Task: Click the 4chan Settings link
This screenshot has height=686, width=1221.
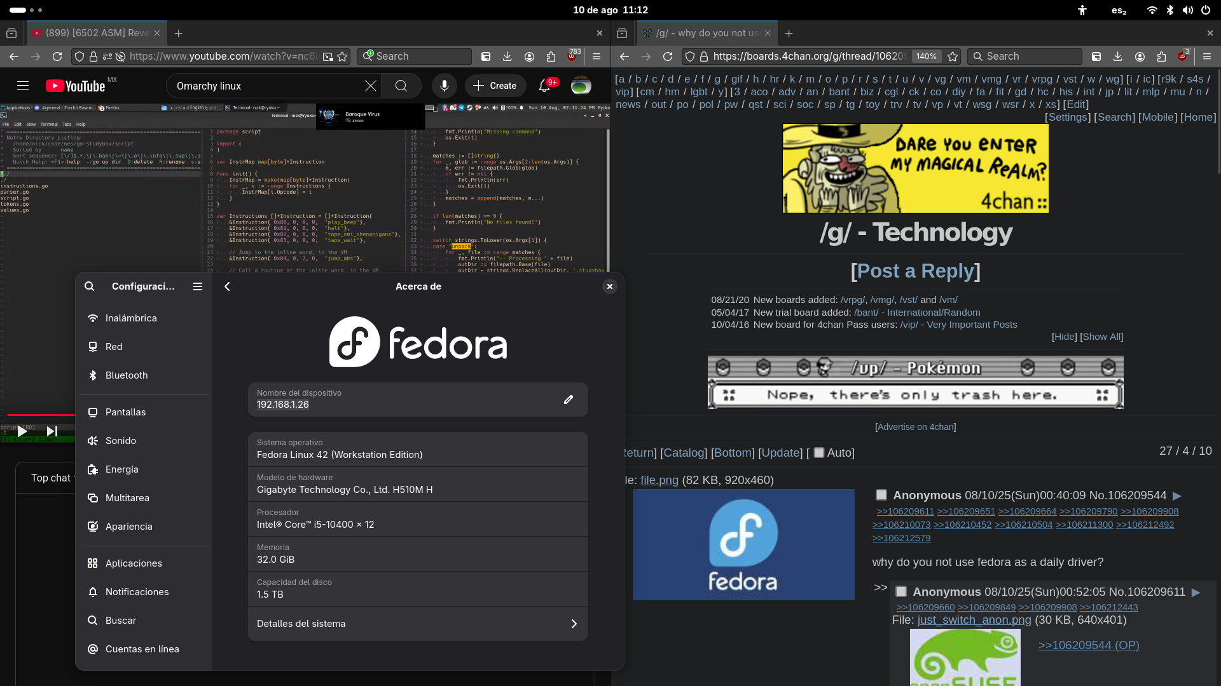Action: click(1068, 118)
